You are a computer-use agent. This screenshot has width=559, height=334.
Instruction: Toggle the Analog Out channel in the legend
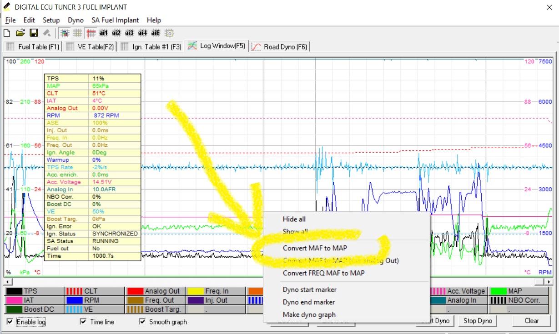(155, 291)
